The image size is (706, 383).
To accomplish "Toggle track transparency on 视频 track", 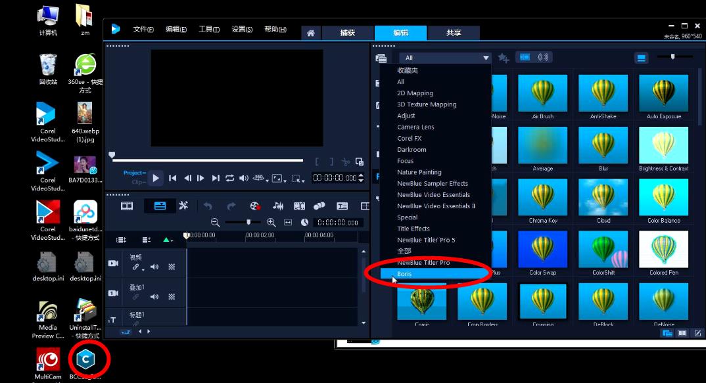I will click(x=172, y=267).
